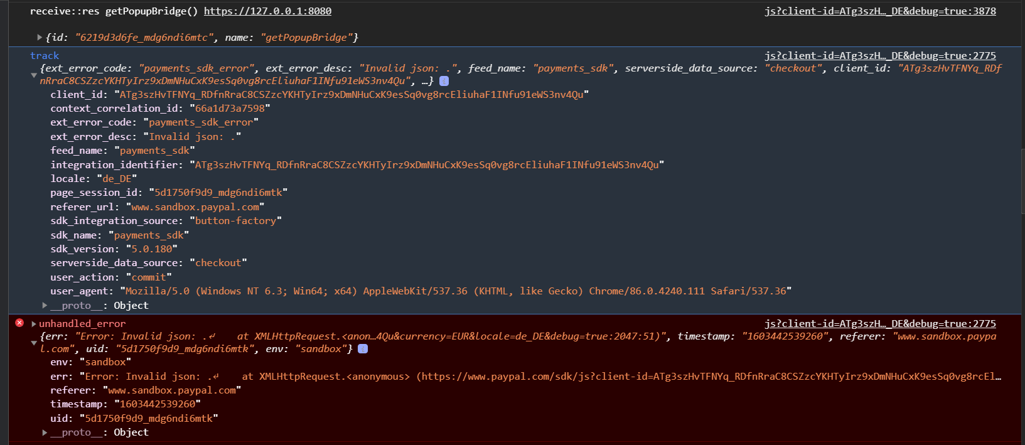
Task: Open the unhandled_error source link :2775
Action: [880, 324]
